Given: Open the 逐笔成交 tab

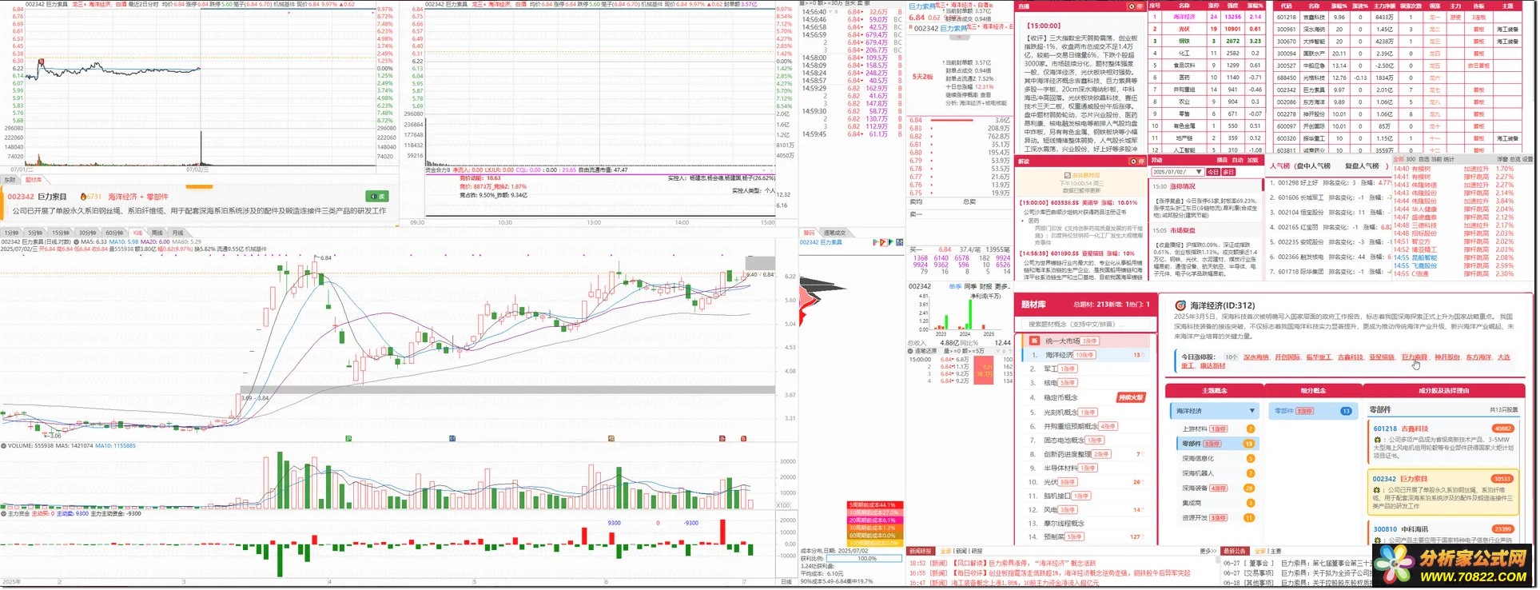Looking at the screenshot, I should tap(834, 233).
